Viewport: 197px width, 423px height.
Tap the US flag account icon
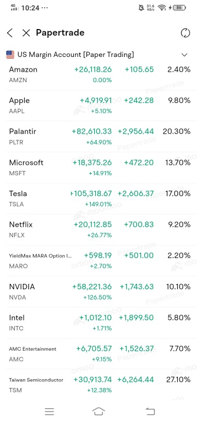tap(10, 54)
